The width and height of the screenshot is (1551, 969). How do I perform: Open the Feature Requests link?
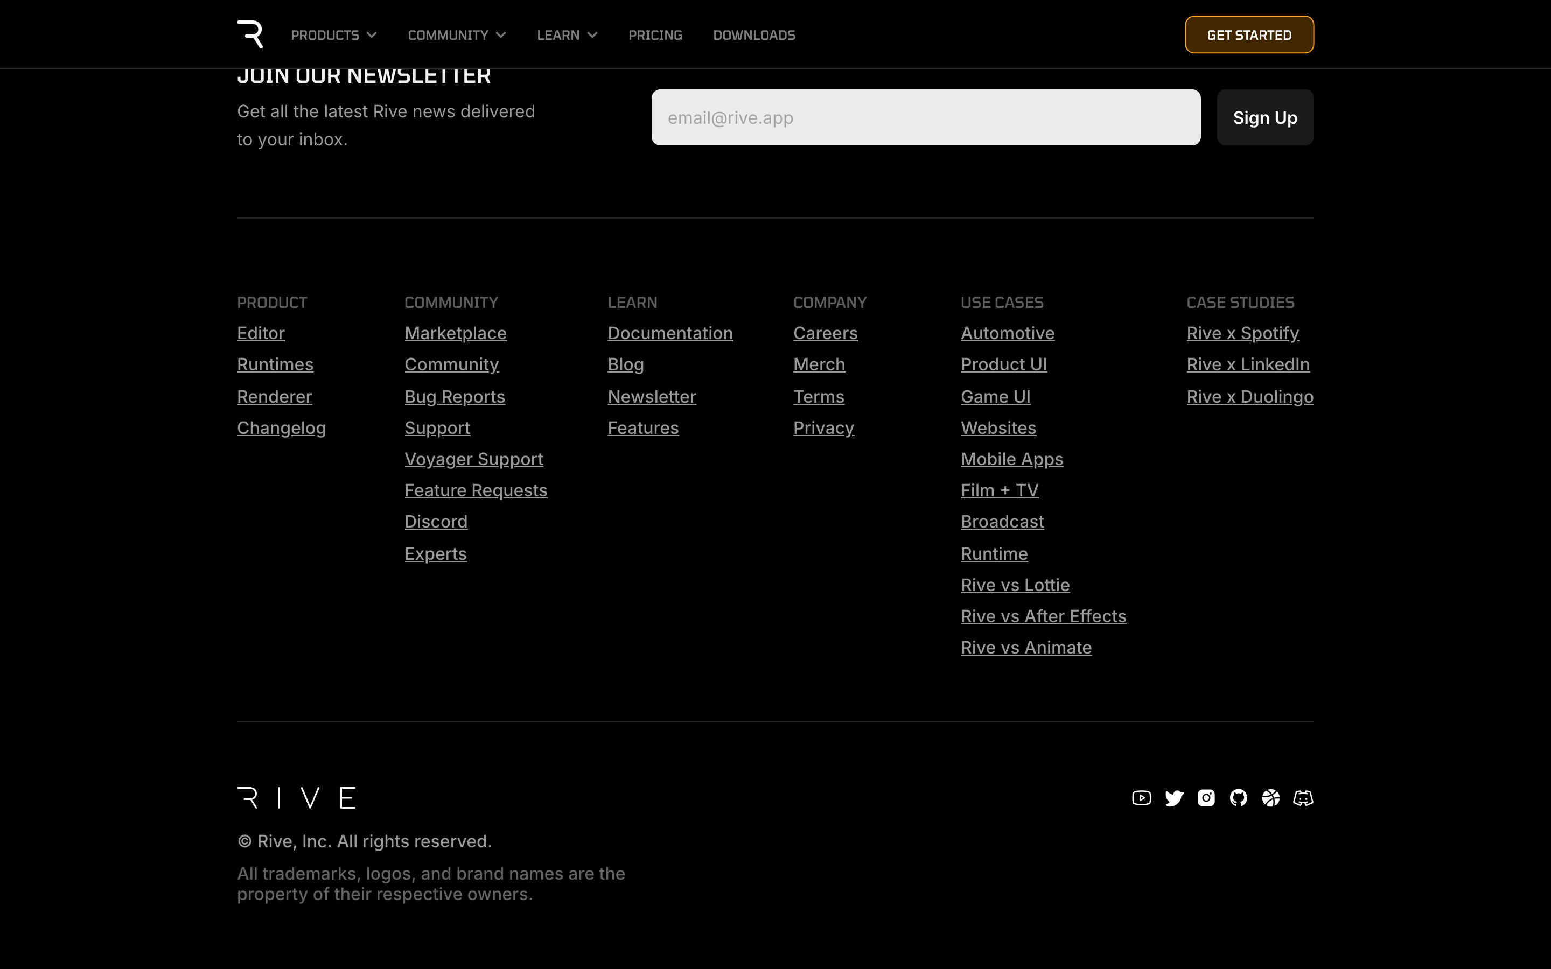(x=476, y=490)
